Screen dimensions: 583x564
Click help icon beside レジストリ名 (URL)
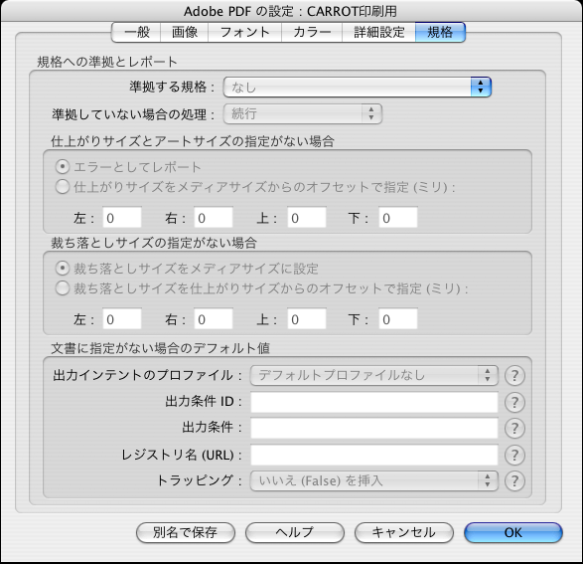514,455
